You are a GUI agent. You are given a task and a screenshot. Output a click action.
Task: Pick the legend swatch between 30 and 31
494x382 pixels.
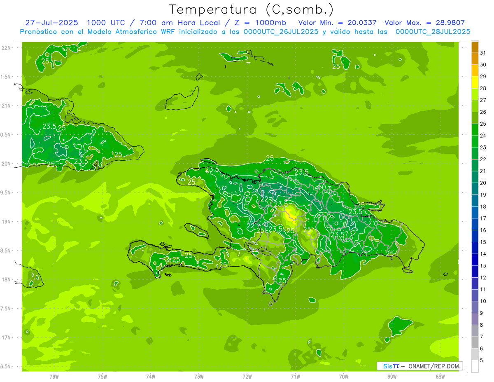[x=475, y=59]
